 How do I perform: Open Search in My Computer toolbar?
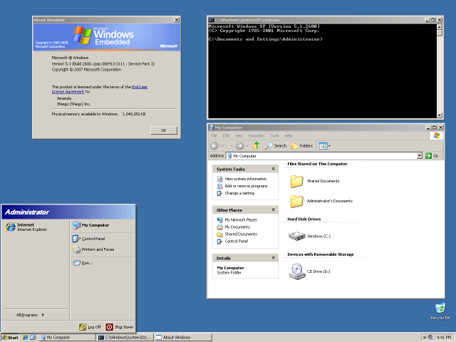(x=276, y=145)
